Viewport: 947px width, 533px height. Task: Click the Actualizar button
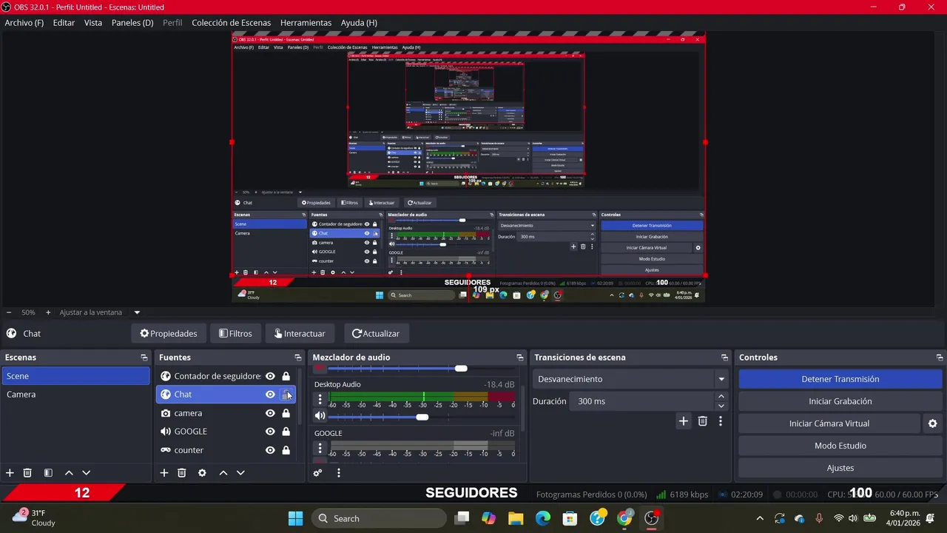[x=376, y=334]
